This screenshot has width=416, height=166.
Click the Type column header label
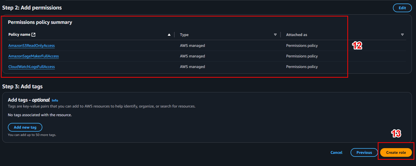[x=184, y=35]
